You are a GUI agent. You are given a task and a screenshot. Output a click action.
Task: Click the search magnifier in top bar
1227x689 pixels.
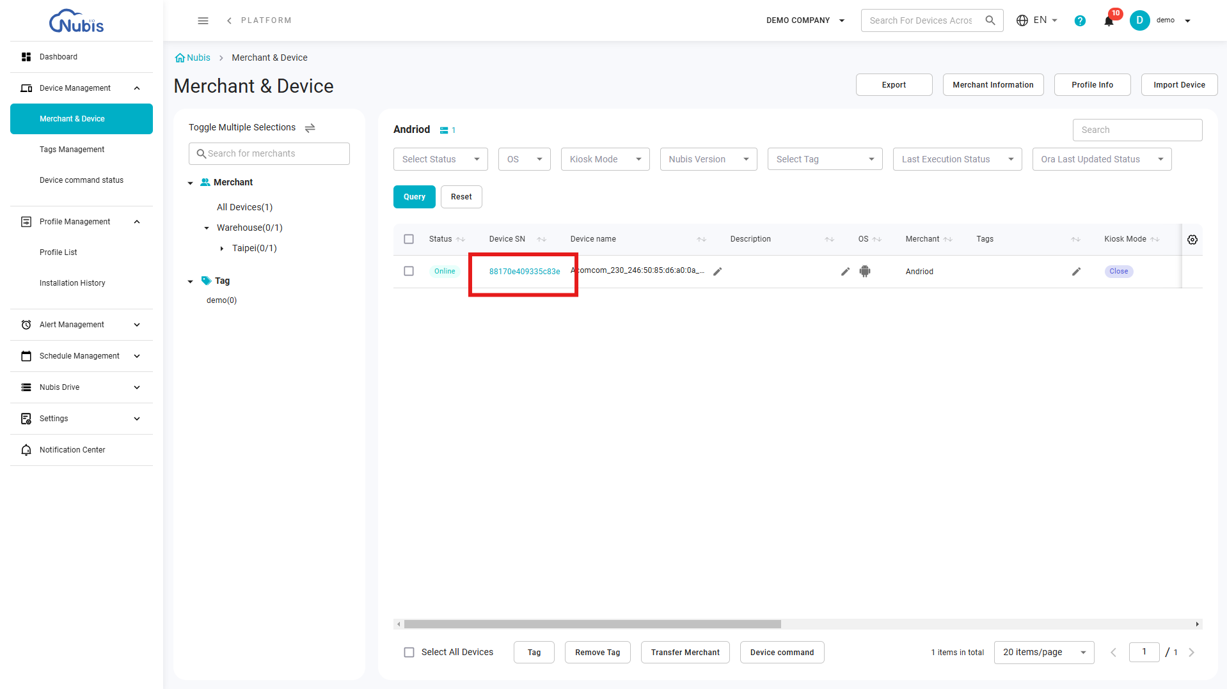tap(990, 20)
